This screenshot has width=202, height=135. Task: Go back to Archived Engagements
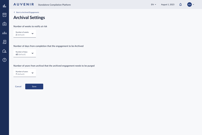point(27,12)
